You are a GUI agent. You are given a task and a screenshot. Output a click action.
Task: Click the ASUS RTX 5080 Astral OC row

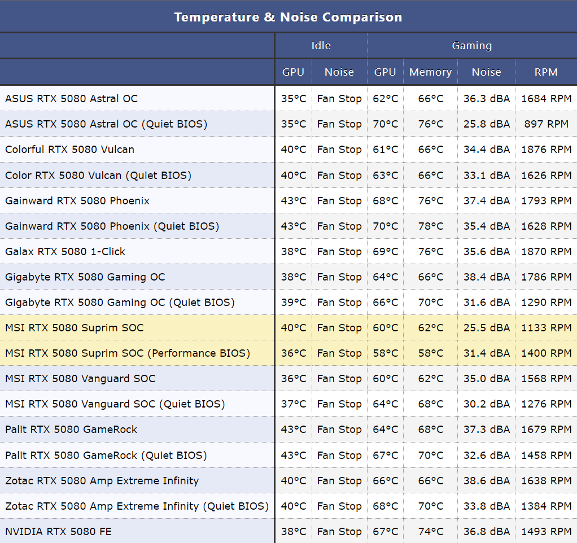(x=71, y=99)
